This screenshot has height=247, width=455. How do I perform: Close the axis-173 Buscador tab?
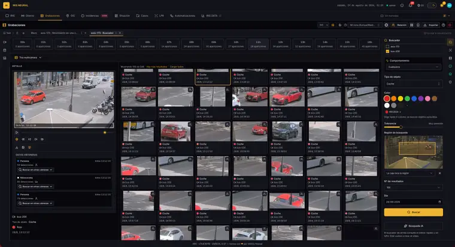tap(120, 33)
